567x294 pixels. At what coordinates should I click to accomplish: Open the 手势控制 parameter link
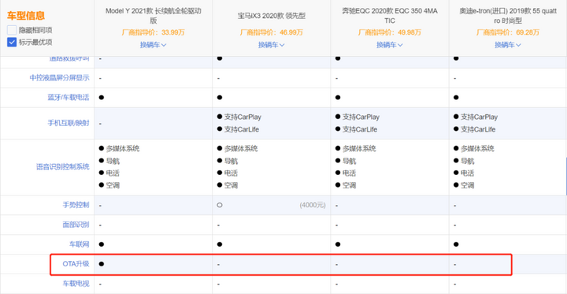click(x=76, y=205)
